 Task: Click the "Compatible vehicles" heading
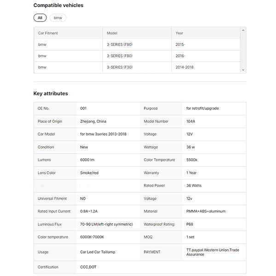coord(58,6)
